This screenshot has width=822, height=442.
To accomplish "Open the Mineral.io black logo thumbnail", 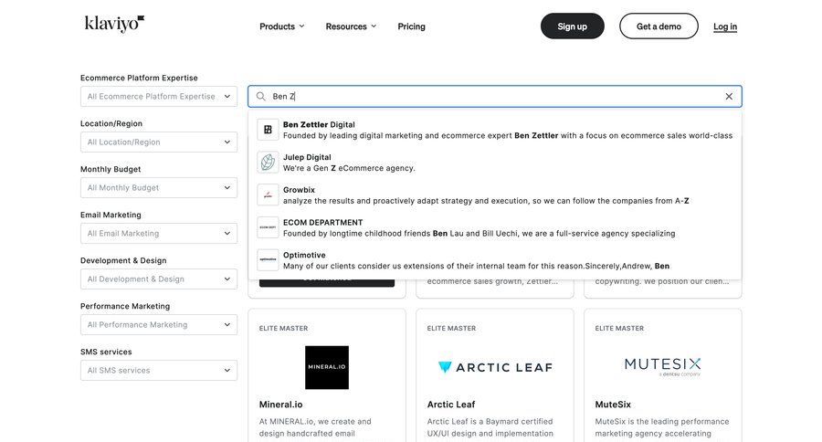I will click(x=327, y=367).
